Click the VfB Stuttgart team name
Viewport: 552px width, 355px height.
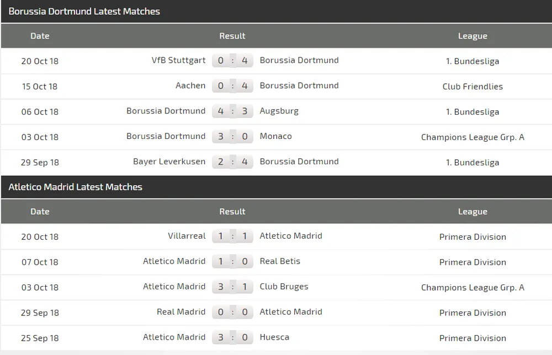(x=178, y=61)
